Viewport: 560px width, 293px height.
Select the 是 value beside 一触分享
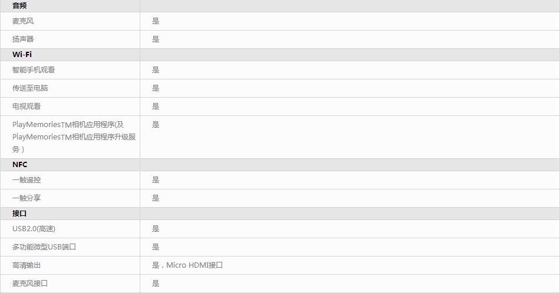click(x=156, y=198)
